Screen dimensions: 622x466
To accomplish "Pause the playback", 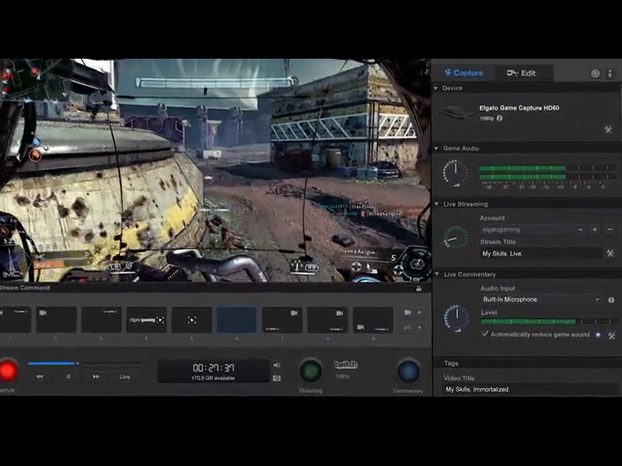I will tap(68, 376).
